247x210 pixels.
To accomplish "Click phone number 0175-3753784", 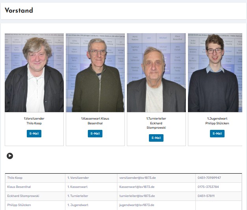I will click(208, 187).
